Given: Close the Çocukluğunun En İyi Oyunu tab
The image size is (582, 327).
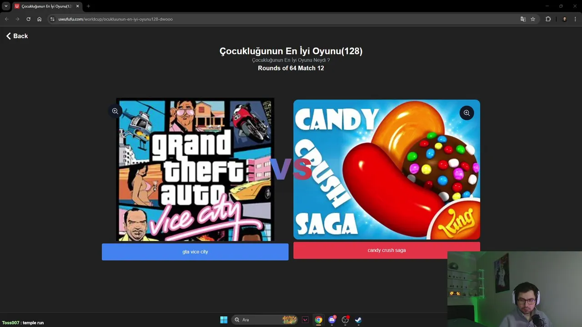Looking at the screenshot, I should coord(77,6).
